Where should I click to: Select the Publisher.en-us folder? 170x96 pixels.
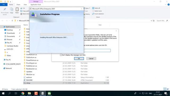tap(32, 66)
